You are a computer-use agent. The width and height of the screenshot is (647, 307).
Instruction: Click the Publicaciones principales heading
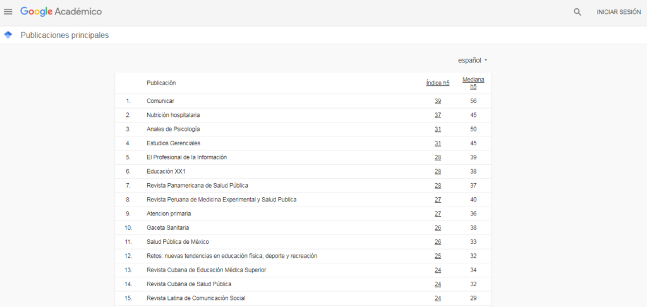[x=65, y=35]
